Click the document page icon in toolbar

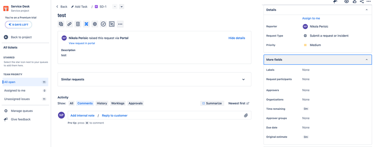(x=78, y=24)
